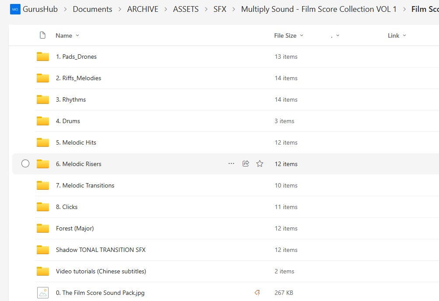This screenshot has width=439, height=301.
Task: Favorite the Melodic Risers folder with star icon
Action: [260, 164]
